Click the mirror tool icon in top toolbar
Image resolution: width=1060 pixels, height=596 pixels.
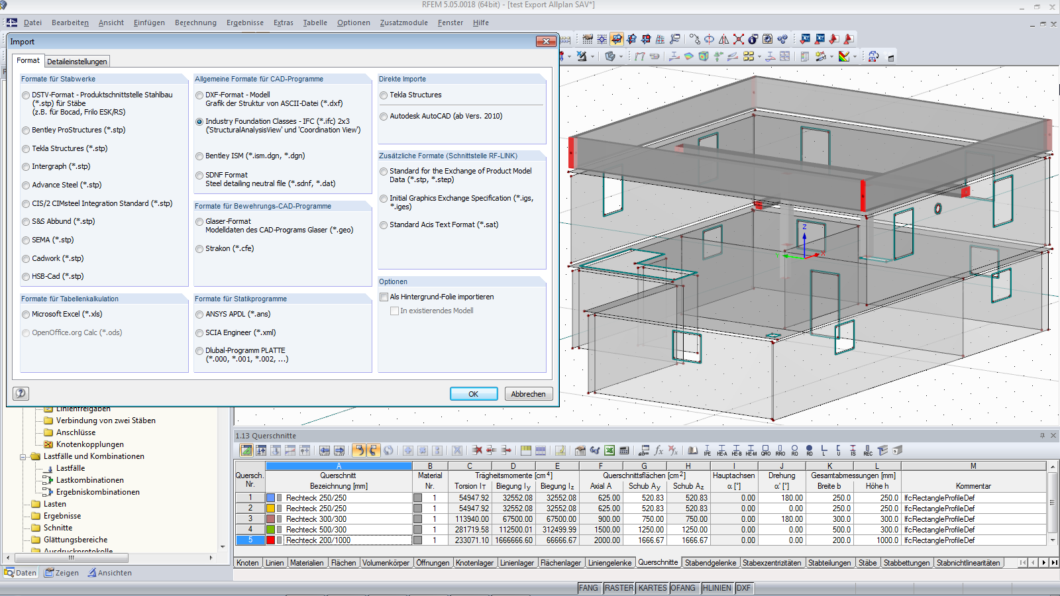click(x=724, y=40)
